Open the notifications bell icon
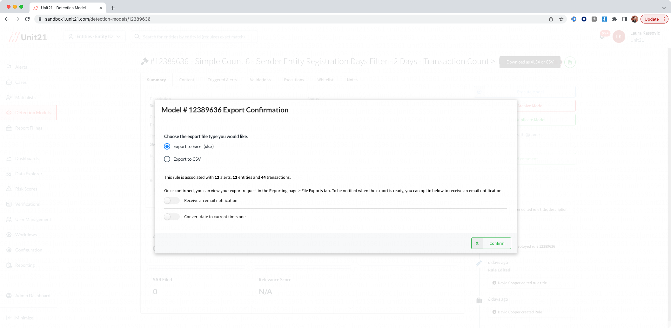The width and height of the screenshot is (671, 328). click(x=602, y=37)
